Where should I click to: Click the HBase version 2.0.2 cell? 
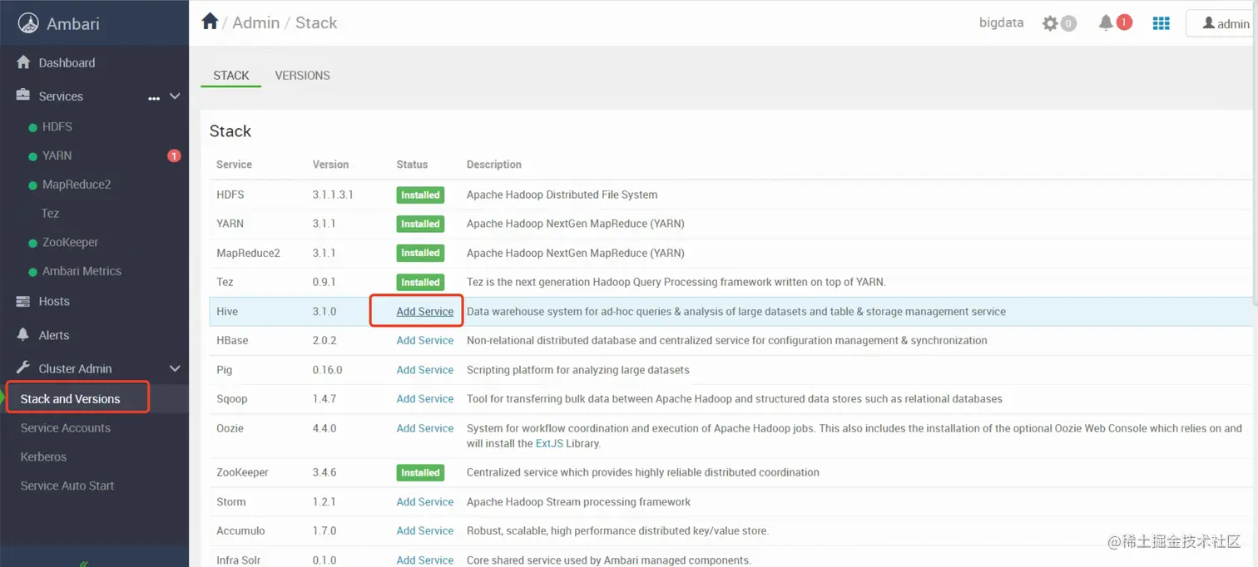(325, 340)
